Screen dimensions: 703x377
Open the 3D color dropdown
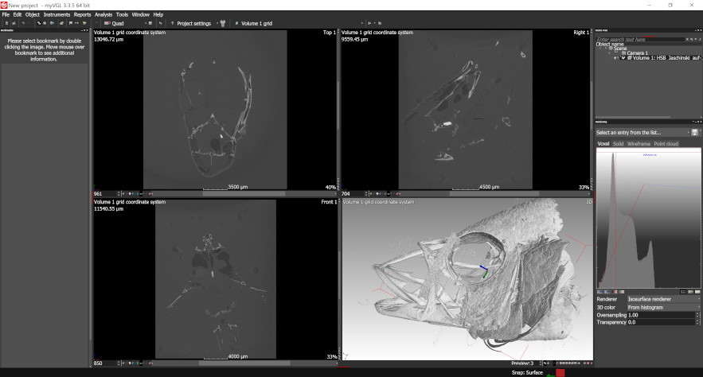tap(663, 308)
